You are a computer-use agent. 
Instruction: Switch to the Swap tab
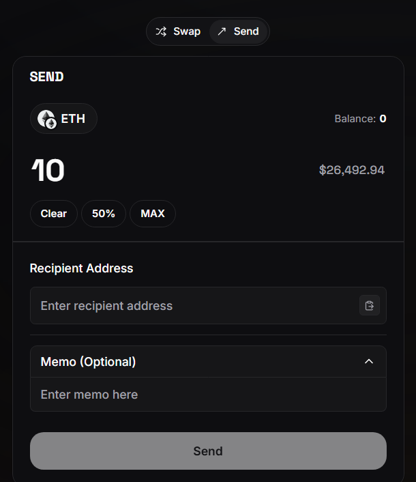coord(178,31)
